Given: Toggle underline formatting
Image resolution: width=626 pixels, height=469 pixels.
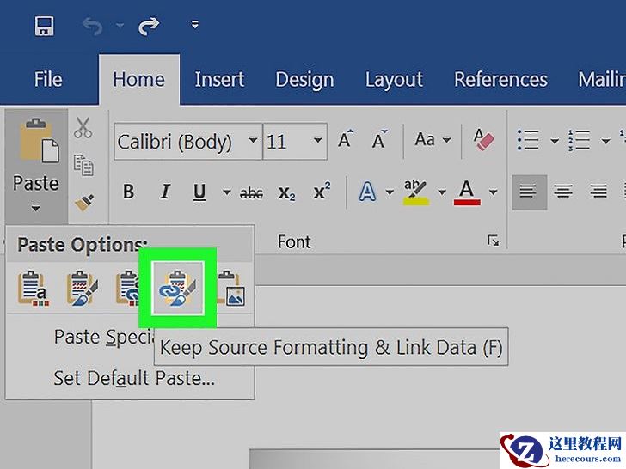Looking at the screenshot, I should click(199, 192).
